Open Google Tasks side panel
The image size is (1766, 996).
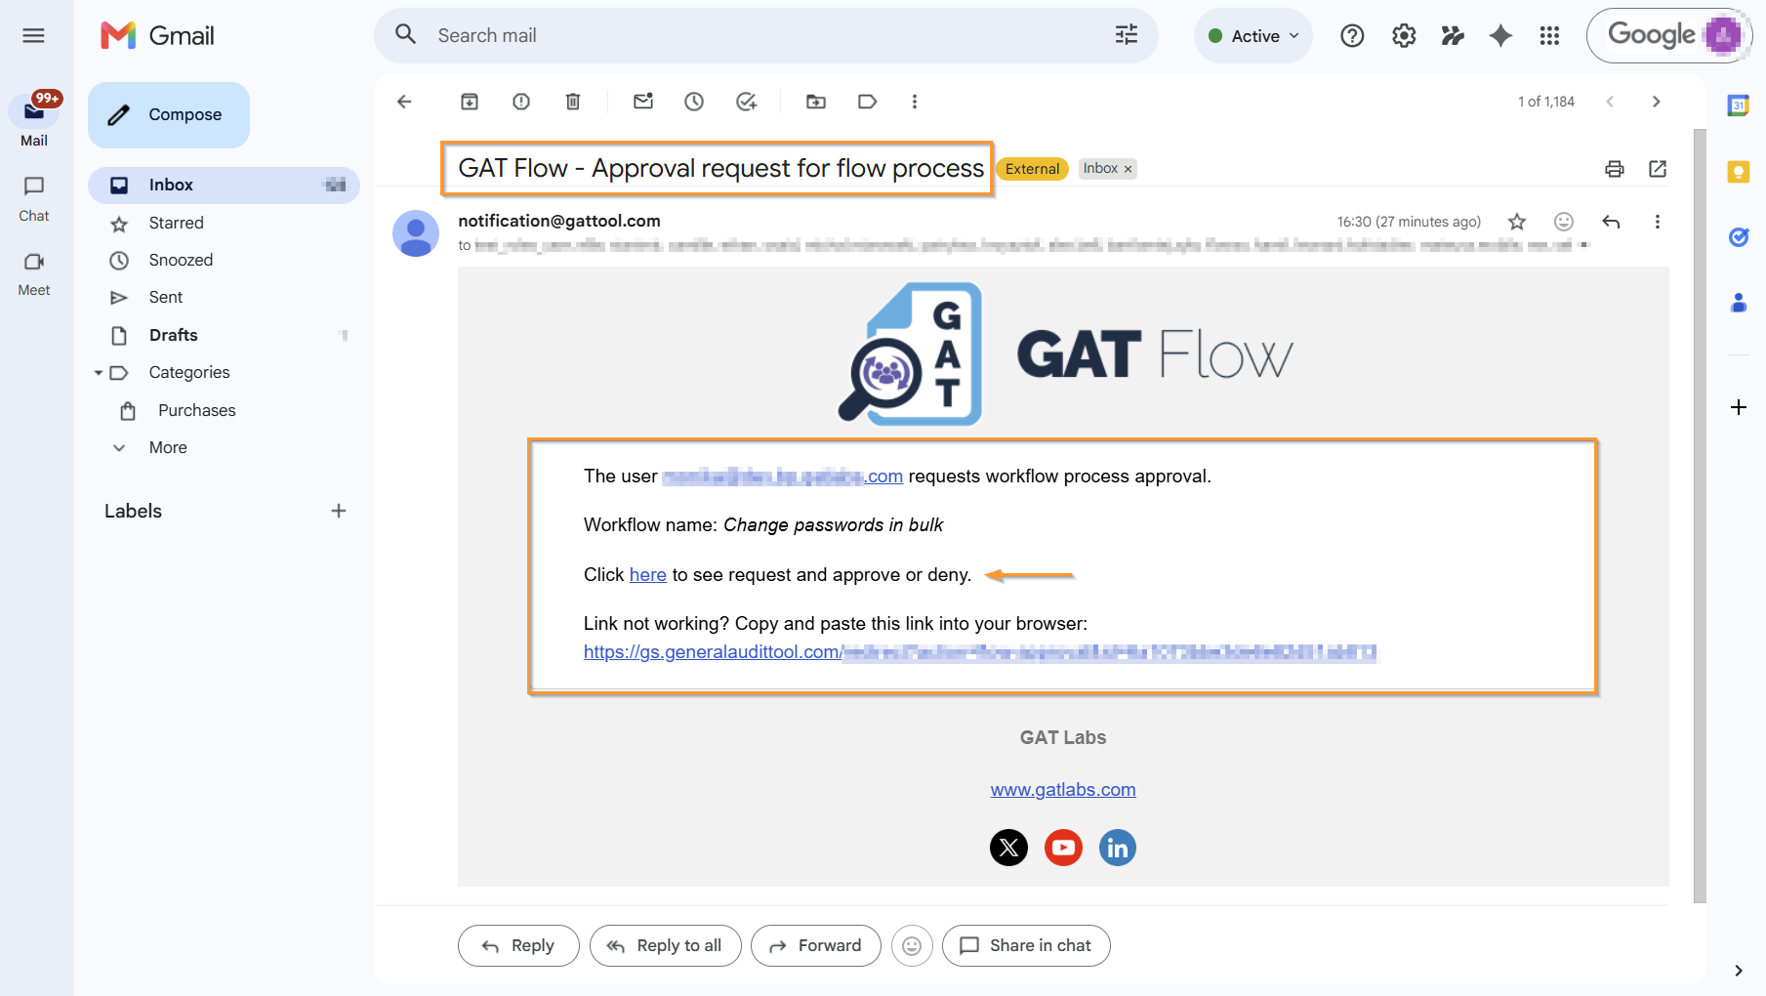(1739, 237)
